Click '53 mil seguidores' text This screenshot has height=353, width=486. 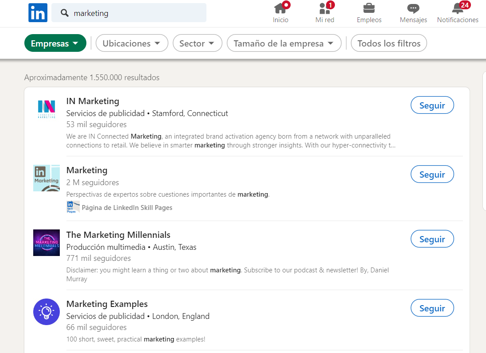(97, 124)
